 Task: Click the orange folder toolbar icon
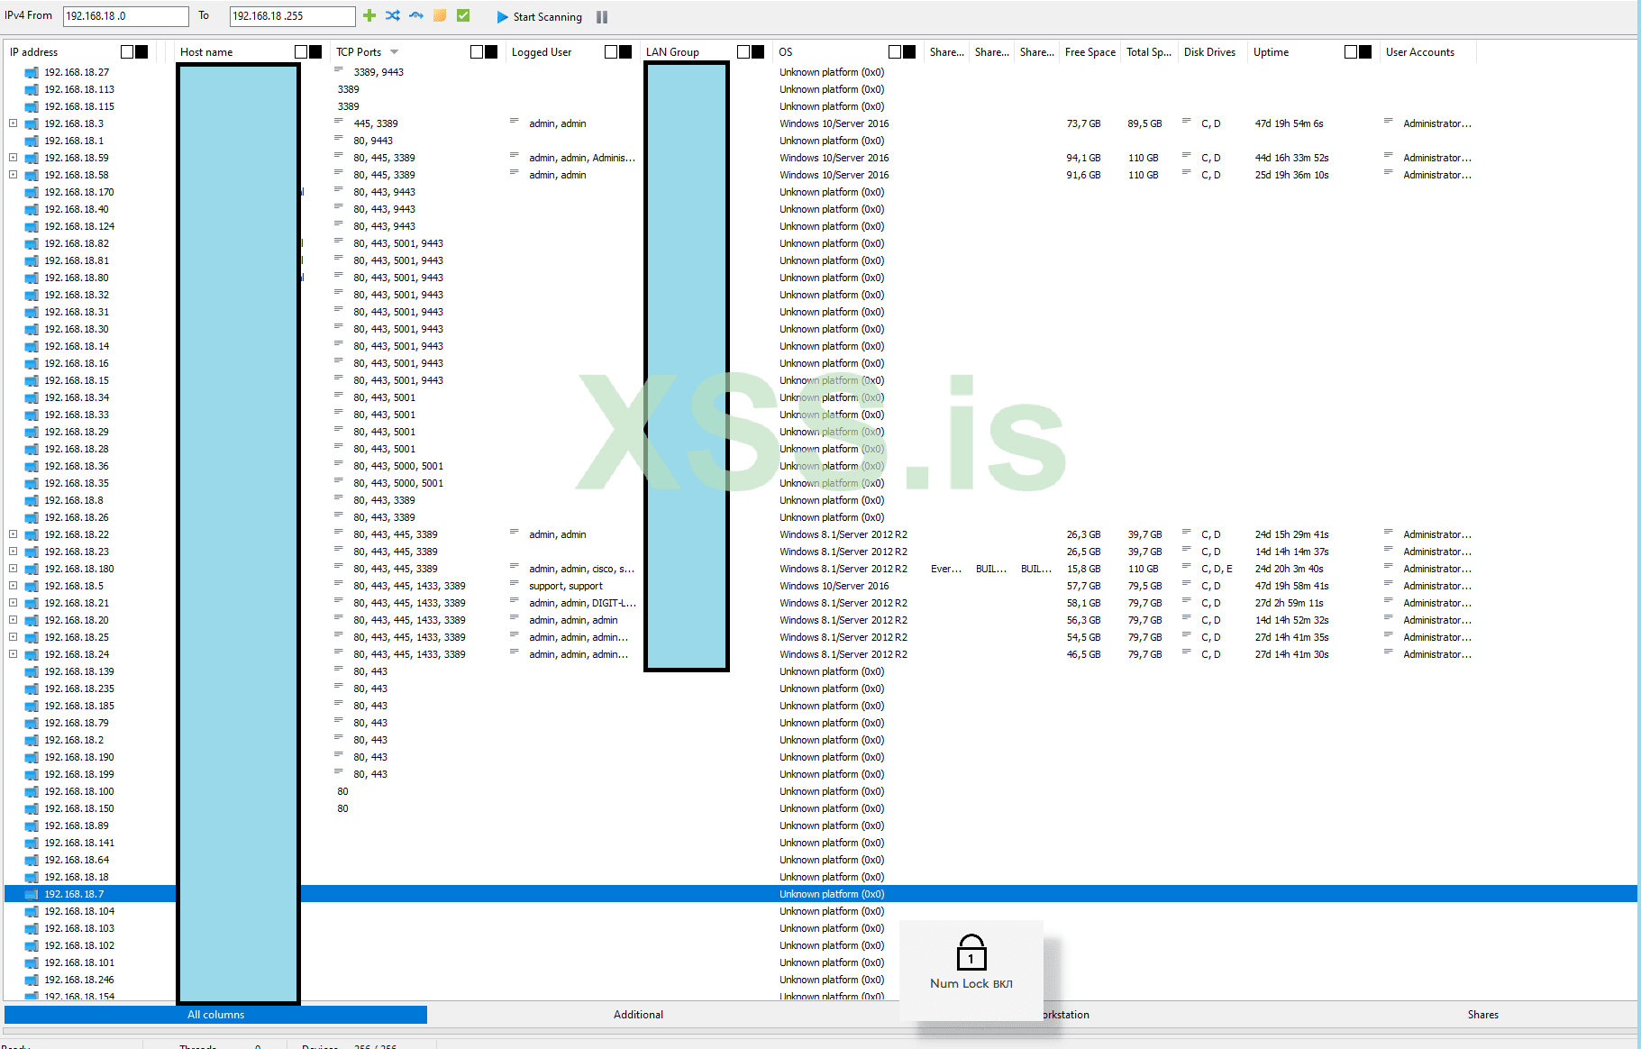point(440,15)
